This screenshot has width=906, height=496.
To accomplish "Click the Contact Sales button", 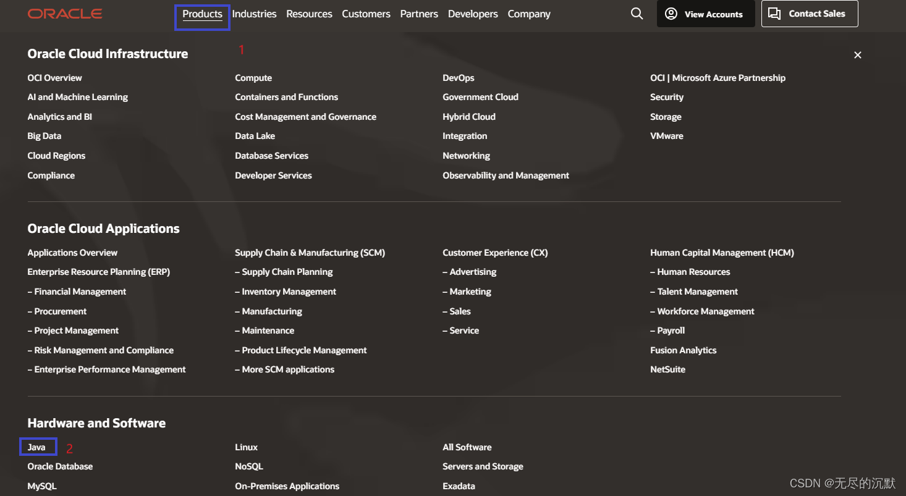I will [x=810, y=14].
